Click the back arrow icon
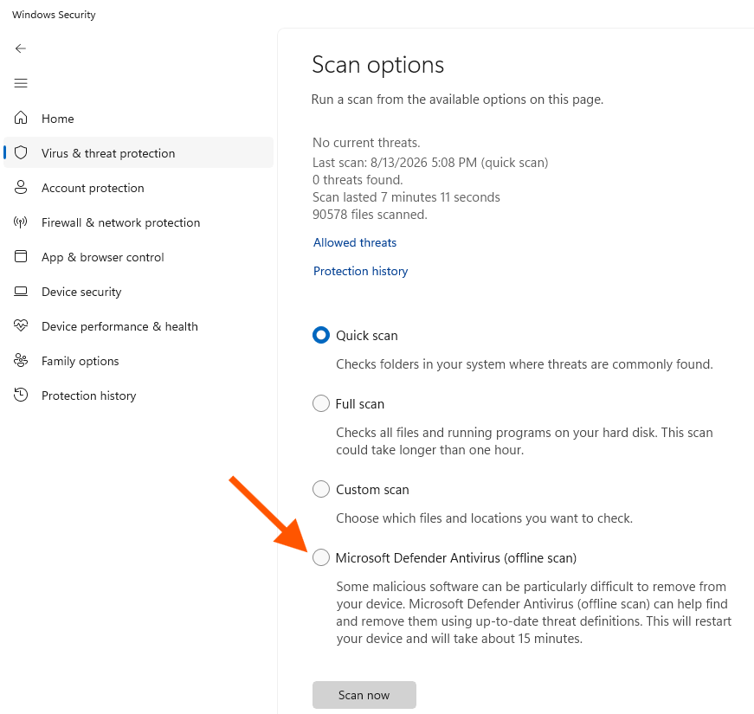Screen dimensions: 754x714 (x=21, y=48)
